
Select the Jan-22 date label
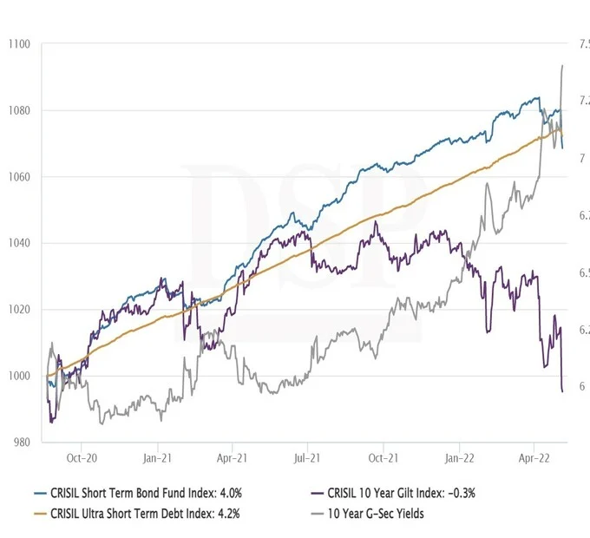pos(459,455)
